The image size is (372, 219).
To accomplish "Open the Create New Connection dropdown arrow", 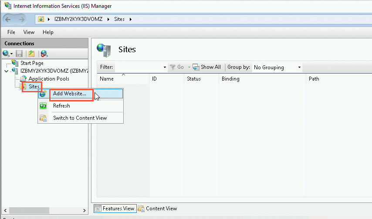I will pyautogui.click(x=11, y=54).
